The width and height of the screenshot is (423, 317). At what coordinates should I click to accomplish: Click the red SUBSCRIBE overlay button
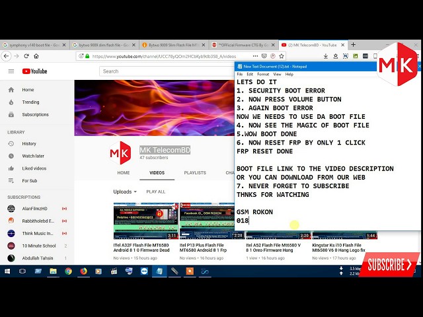pyautogui.click(x=389, y=264)
